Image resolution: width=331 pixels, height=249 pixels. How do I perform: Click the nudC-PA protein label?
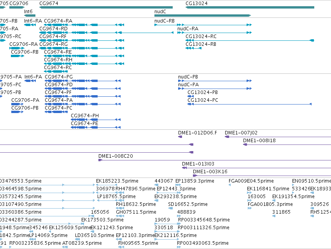(188, 85)
